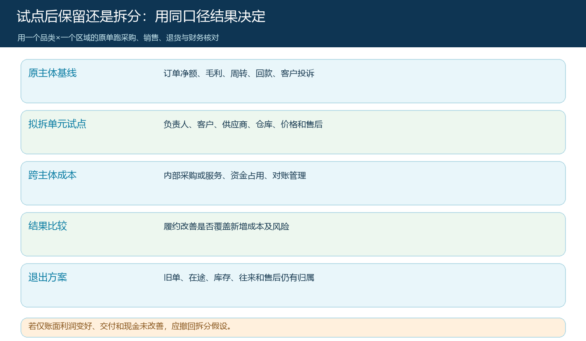Select the text 旧单、在途、库存、往来和售后仍有归属
This screenshot has height=341, width=586.
pyautogui.click(x=239, y=278)
